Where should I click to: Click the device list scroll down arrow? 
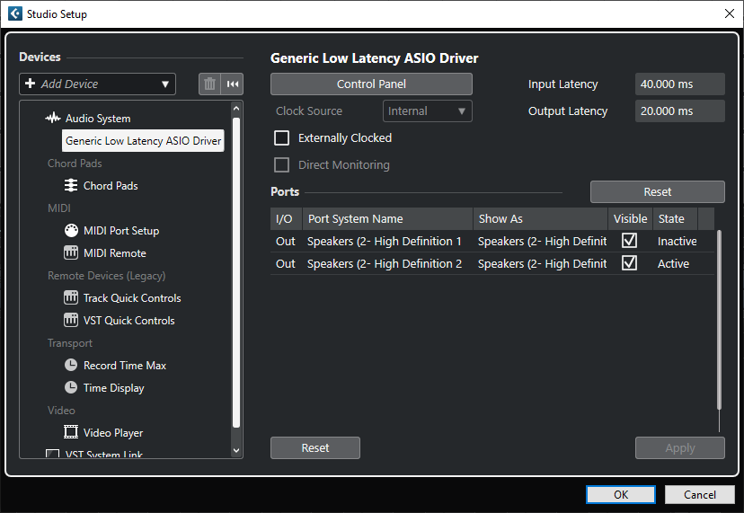236,450
